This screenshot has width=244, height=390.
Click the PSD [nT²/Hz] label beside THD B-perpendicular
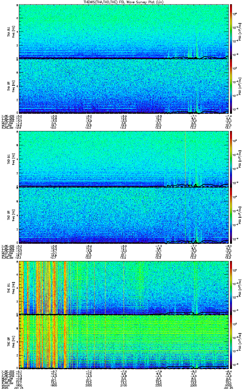coord(241,160)
